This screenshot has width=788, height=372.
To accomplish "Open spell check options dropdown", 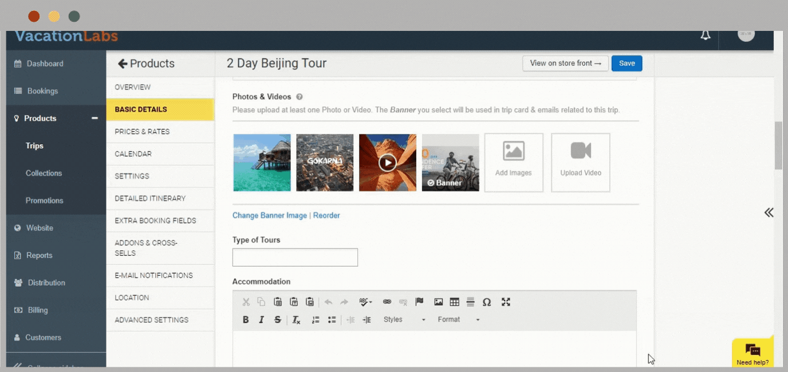I will pos(365,302).
